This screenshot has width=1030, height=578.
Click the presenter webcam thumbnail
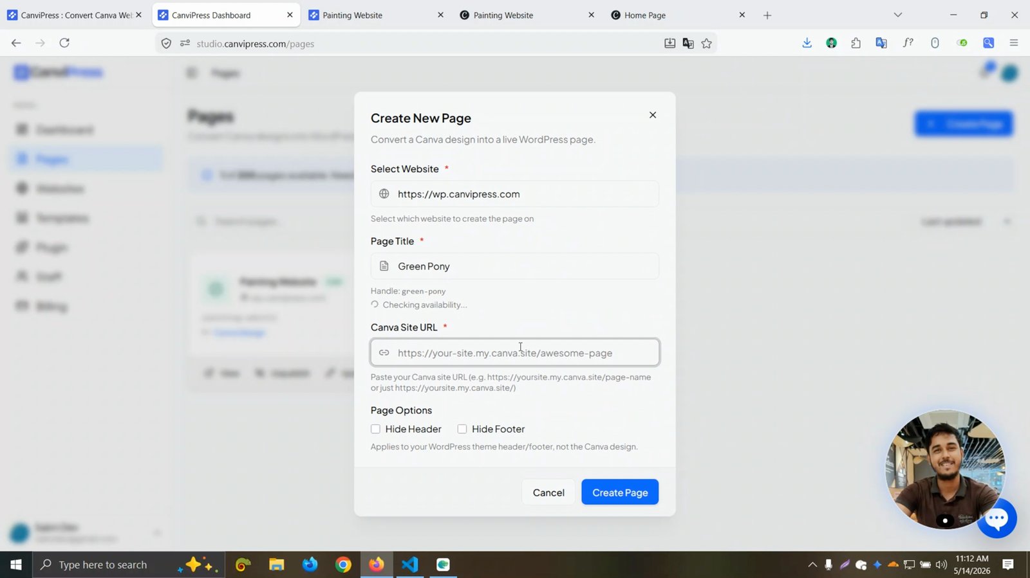tap(945, 469)
